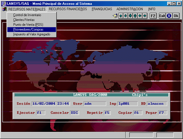Close the LANSYS/SAG window

click(179, 4)
